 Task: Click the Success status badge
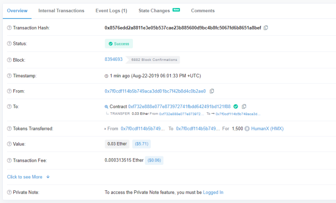tap(119, 43)
